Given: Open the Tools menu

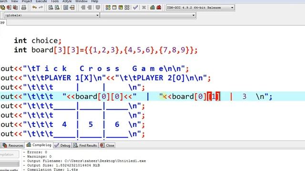Looking at the screenshot, I should point(55,1).
